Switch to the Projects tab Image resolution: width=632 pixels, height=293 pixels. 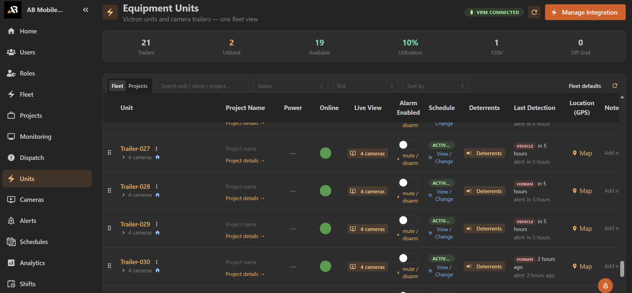(x=138, y=86)
